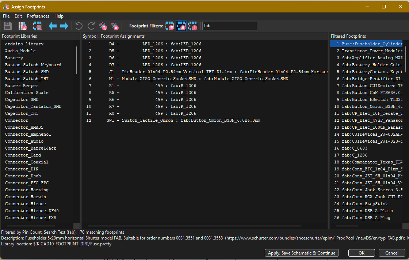Image resolution: width=409 pixels, height=260 pixels.
Task: Click the Save to schematic disk icon
Action: pyautogui.click(x=8, y=26)
